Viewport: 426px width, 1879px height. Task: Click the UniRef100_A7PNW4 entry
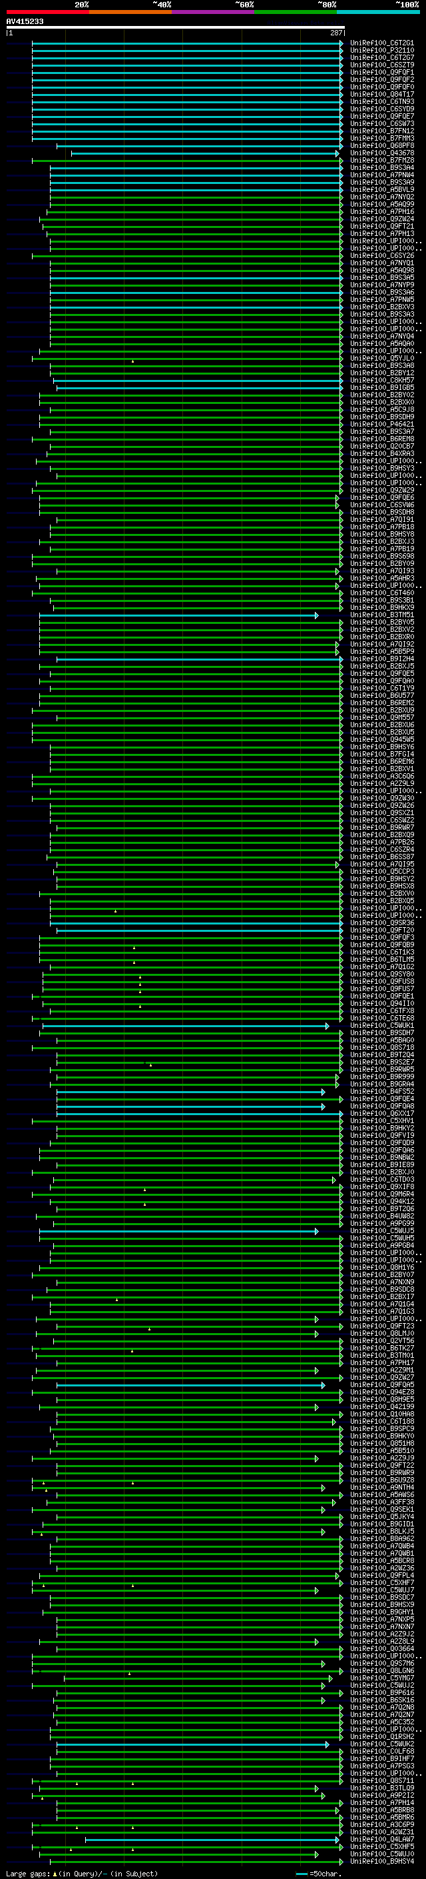[382, 175]
